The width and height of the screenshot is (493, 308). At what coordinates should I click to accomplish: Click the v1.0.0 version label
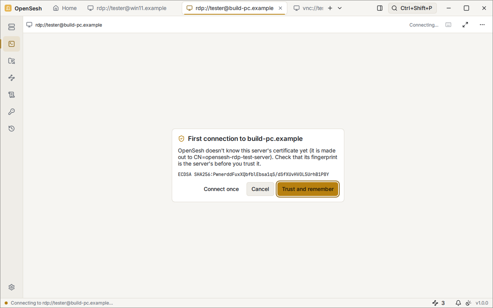tap(482, 303)
